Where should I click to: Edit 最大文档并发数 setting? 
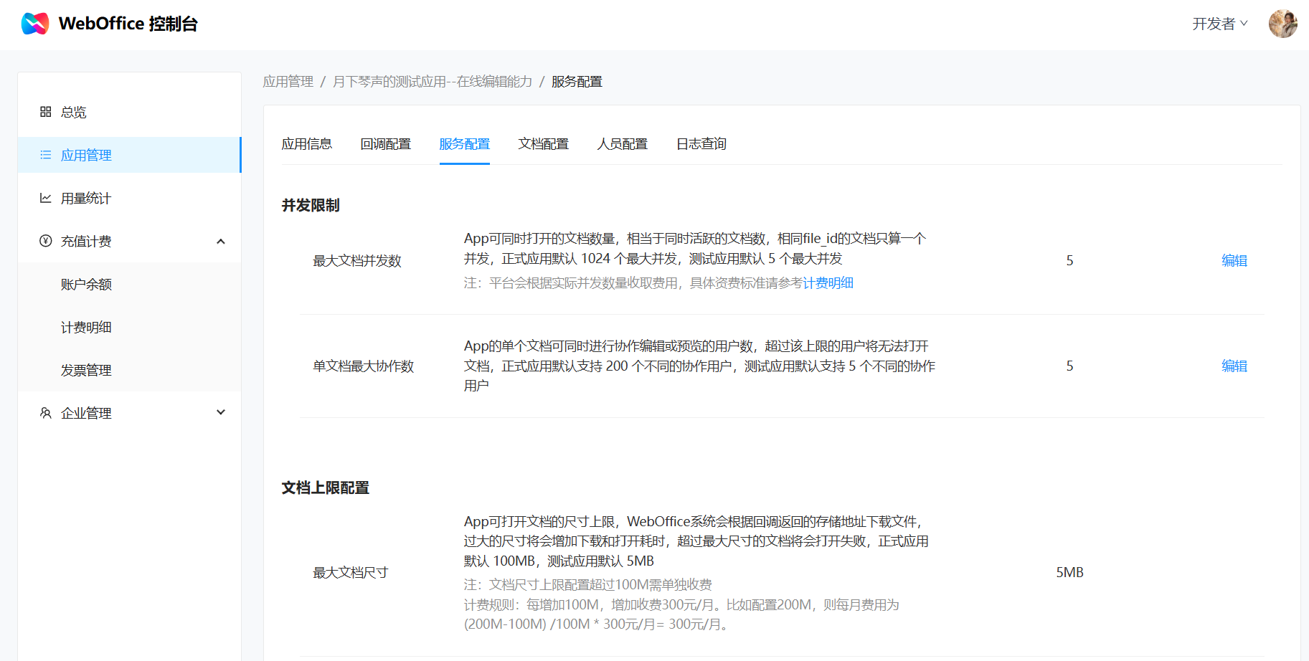click(x=1234, y=260)
